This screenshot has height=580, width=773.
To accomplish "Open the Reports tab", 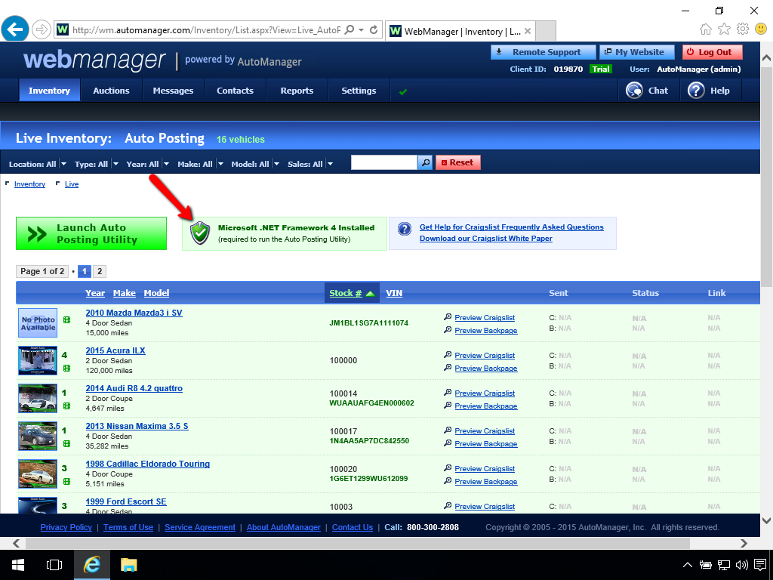I will [297, 91].
